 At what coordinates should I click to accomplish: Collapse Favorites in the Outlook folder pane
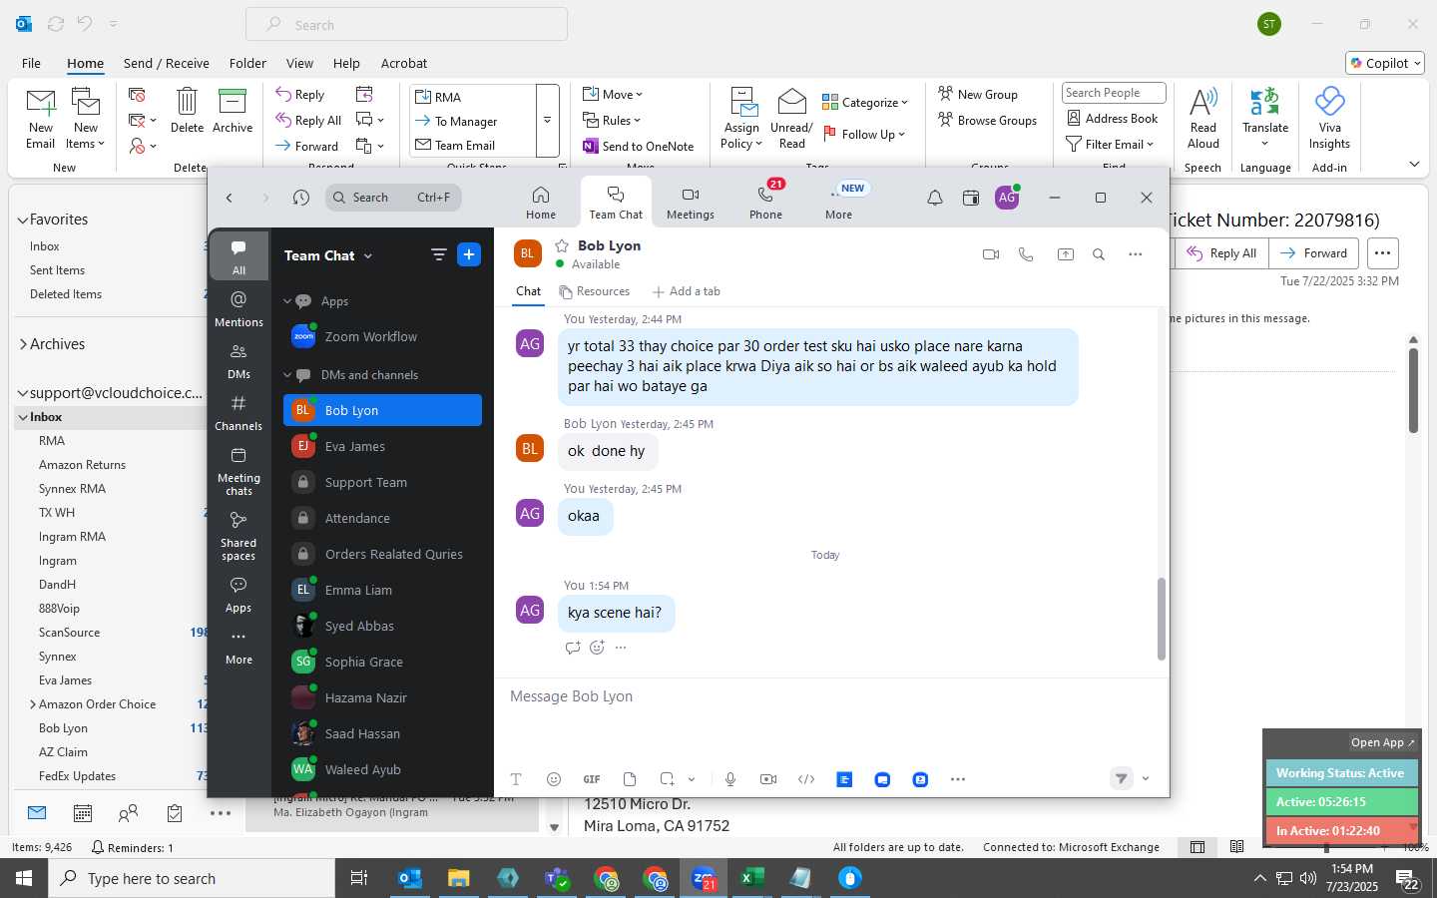point(23,220)
